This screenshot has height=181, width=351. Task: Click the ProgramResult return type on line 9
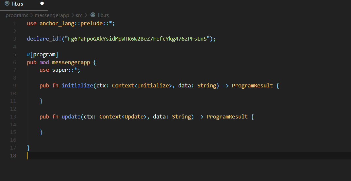(x=252, y=85)
